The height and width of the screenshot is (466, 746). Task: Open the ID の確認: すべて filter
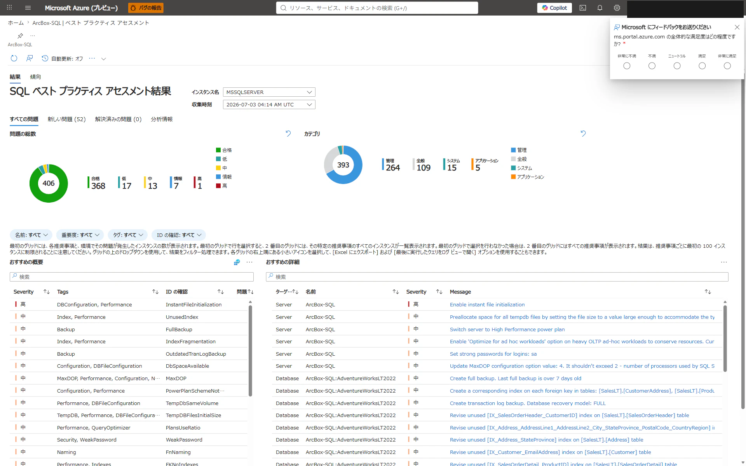tap(179, 235)
